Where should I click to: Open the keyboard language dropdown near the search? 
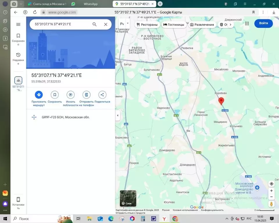coord(124,24)
